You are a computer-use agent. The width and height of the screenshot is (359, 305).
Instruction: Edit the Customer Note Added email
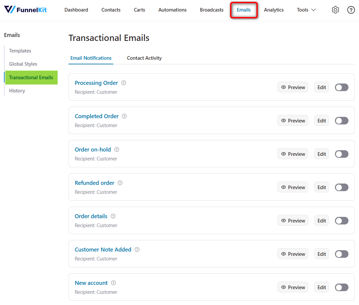321,254
